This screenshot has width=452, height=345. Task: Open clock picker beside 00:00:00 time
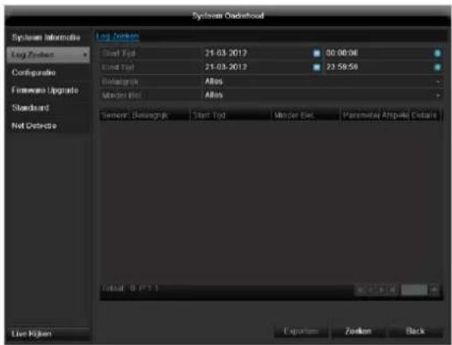(437, 53)
